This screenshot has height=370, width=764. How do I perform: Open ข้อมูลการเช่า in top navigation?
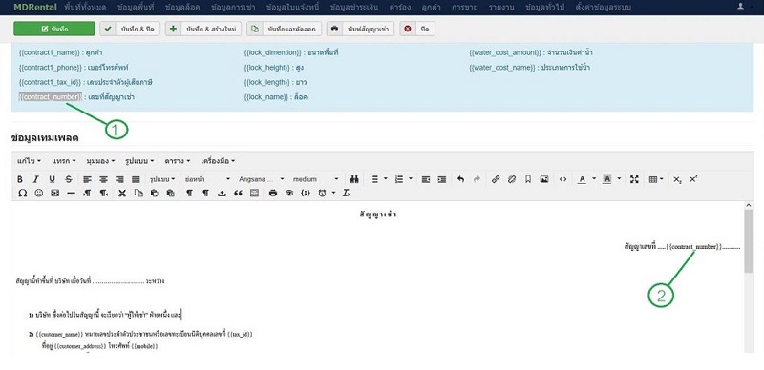coord(233,8)
